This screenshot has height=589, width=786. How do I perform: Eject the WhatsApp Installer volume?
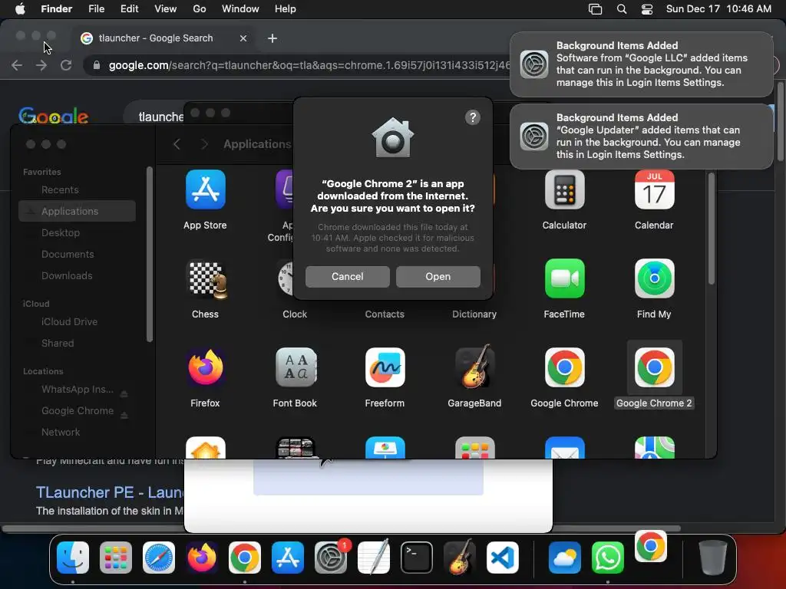tap(124, 393)
